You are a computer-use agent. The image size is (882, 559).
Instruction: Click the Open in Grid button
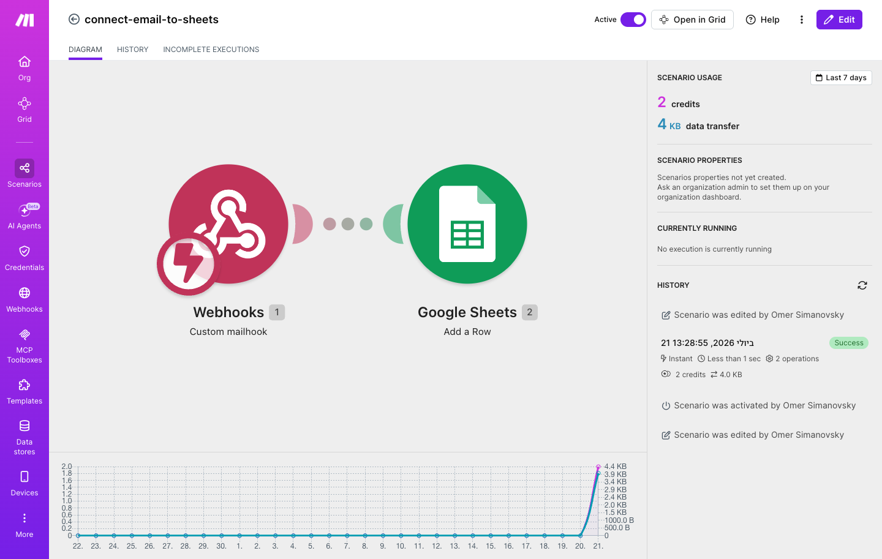[x=692, y=20]
